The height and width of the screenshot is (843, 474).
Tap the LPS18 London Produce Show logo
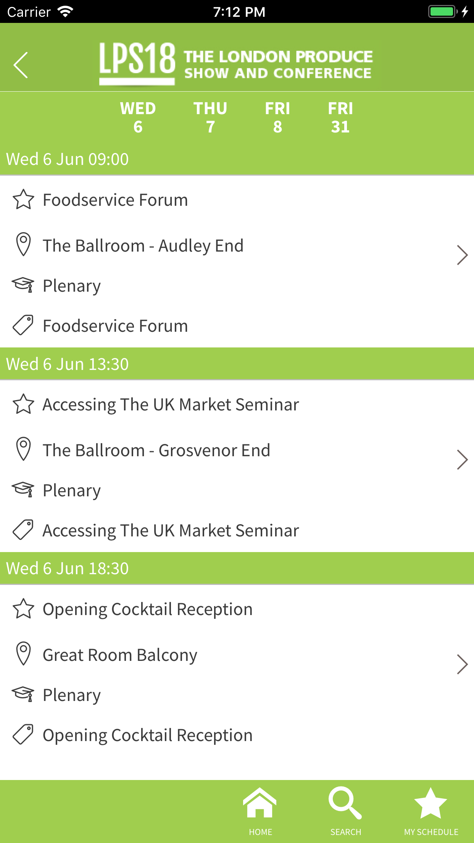(x=236, y=63)
